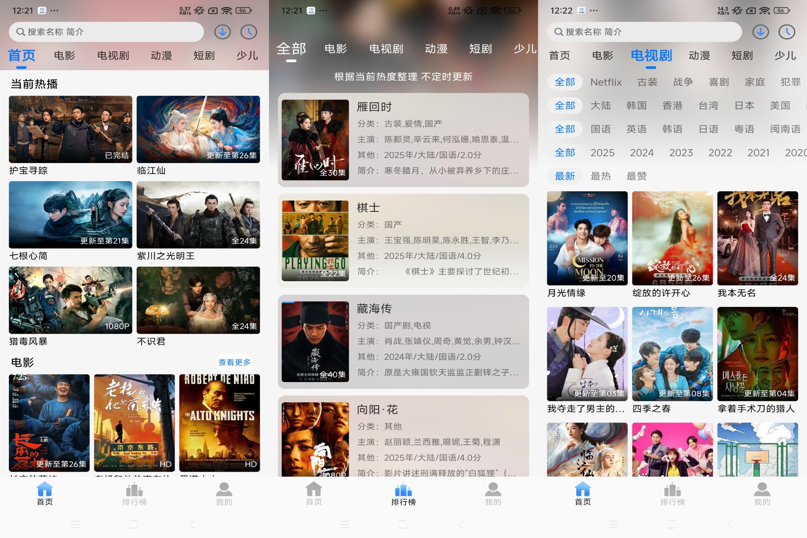807x538 pixels.
Task: Open watch history clock icon in the right screen header
Action: coord(786,32)
